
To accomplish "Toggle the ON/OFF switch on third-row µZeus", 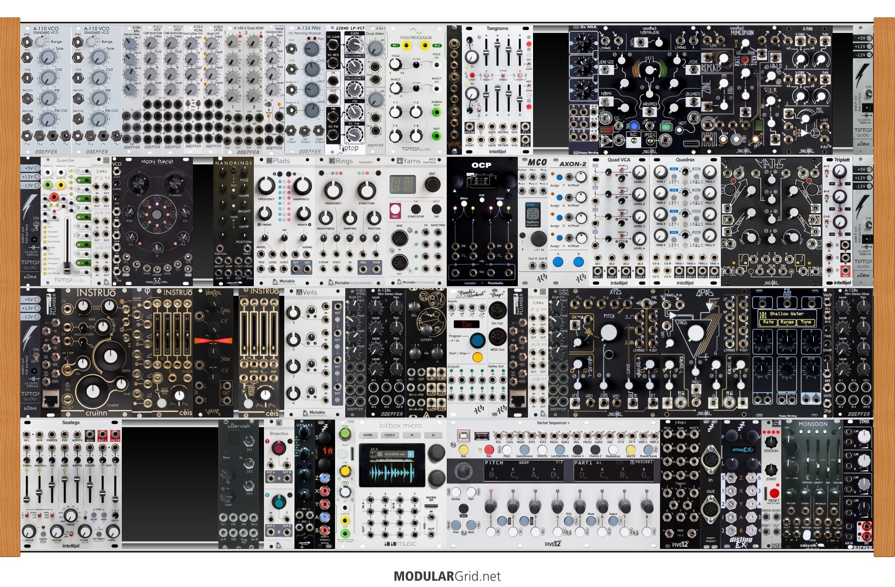I will [x=36, y=356].
